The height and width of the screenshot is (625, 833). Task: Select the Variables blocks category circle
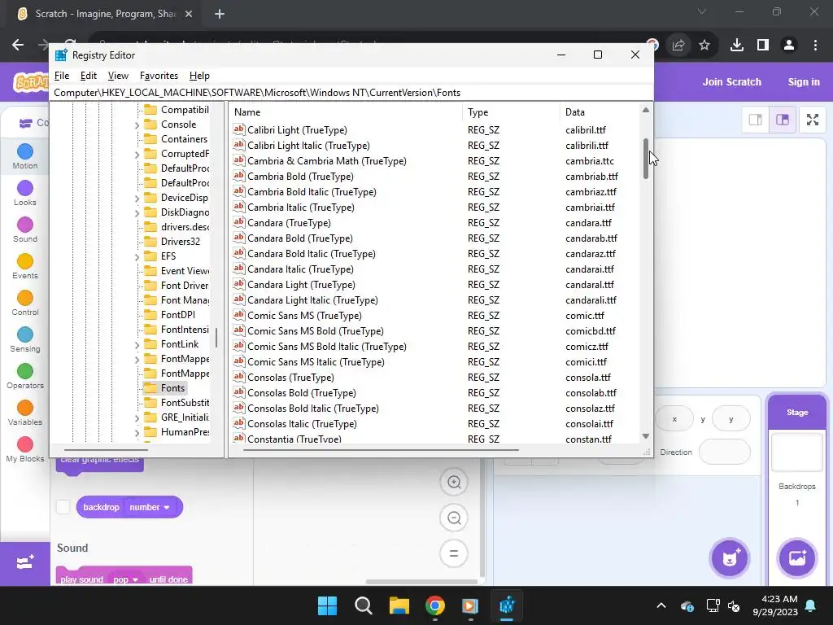25,409
